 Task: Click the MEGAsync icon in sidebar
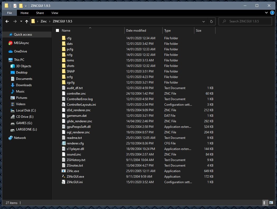pyautogui.click(x=10, y=43)
